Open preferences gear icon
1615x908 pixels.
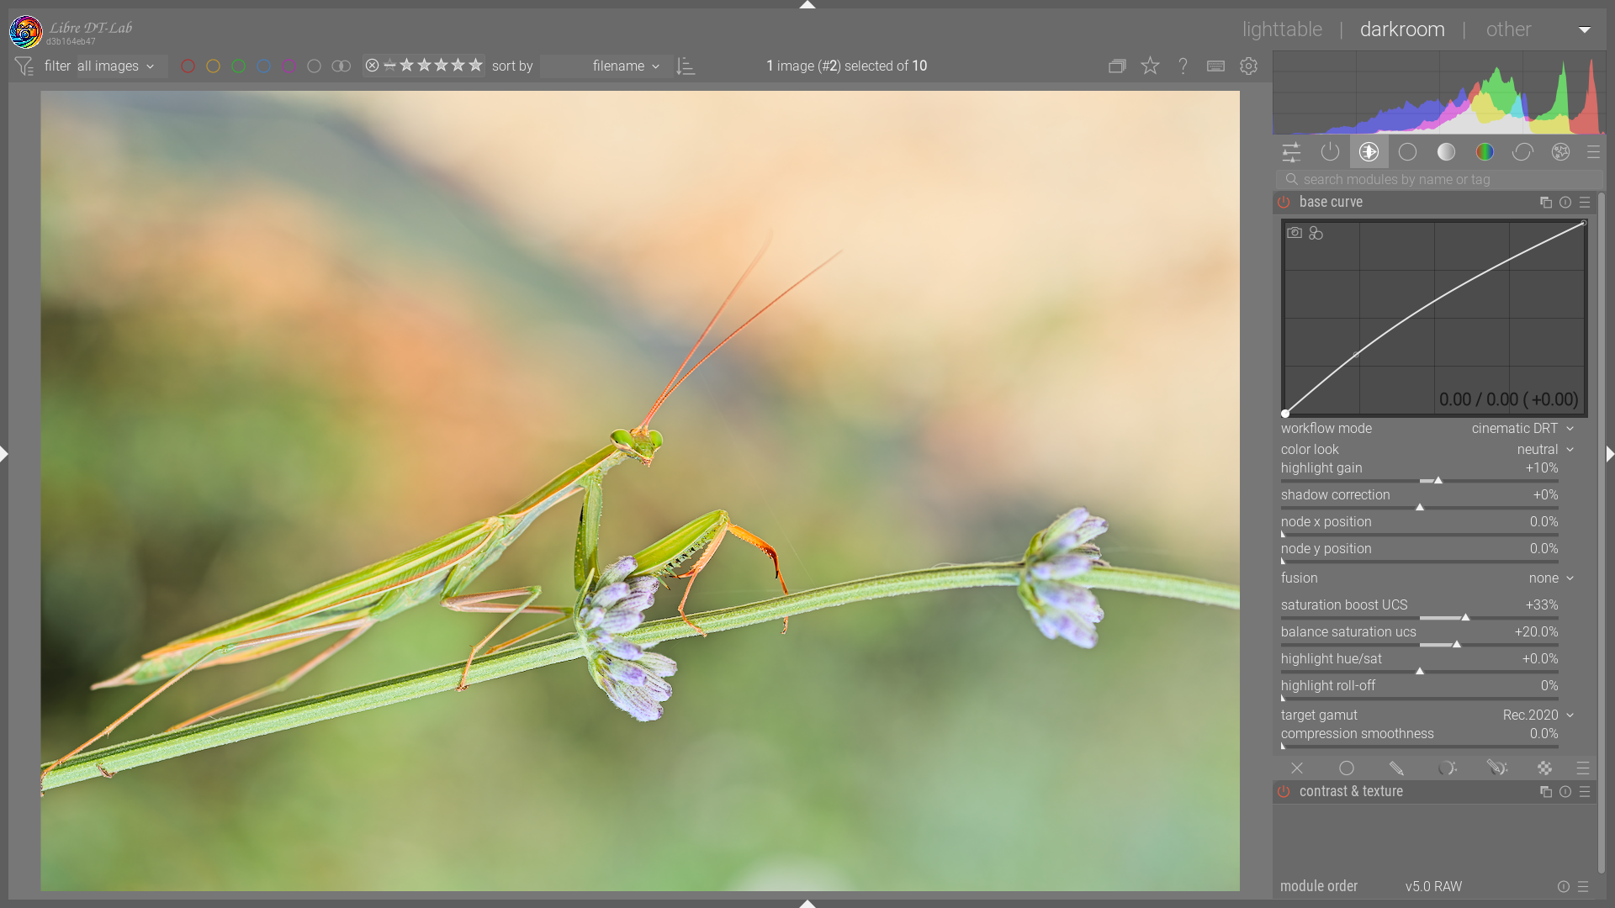pyautogui.click(x=1248, y=66)
